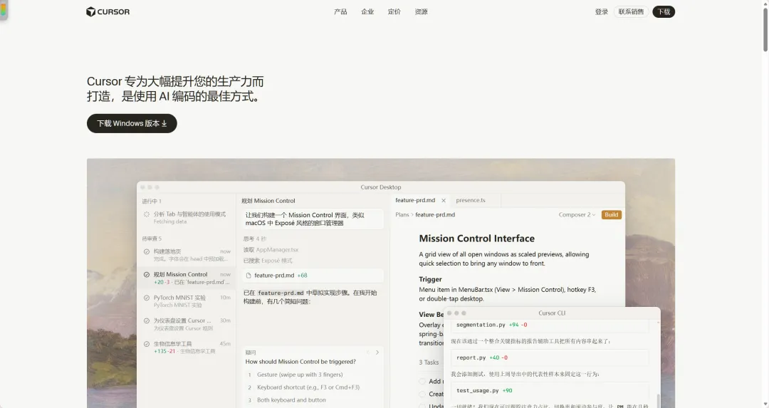This screenshot has width=769, height=408.
Task: Switch to the feature-prd.md tab
Action: (x=415, y=200)
